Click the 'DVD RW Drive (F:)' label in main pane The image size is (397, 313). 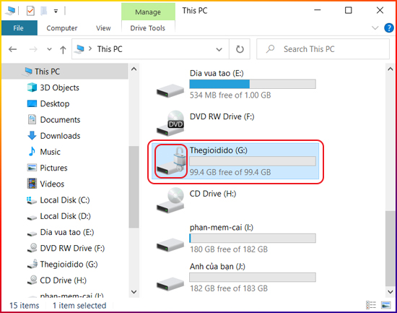click(222, 116)
